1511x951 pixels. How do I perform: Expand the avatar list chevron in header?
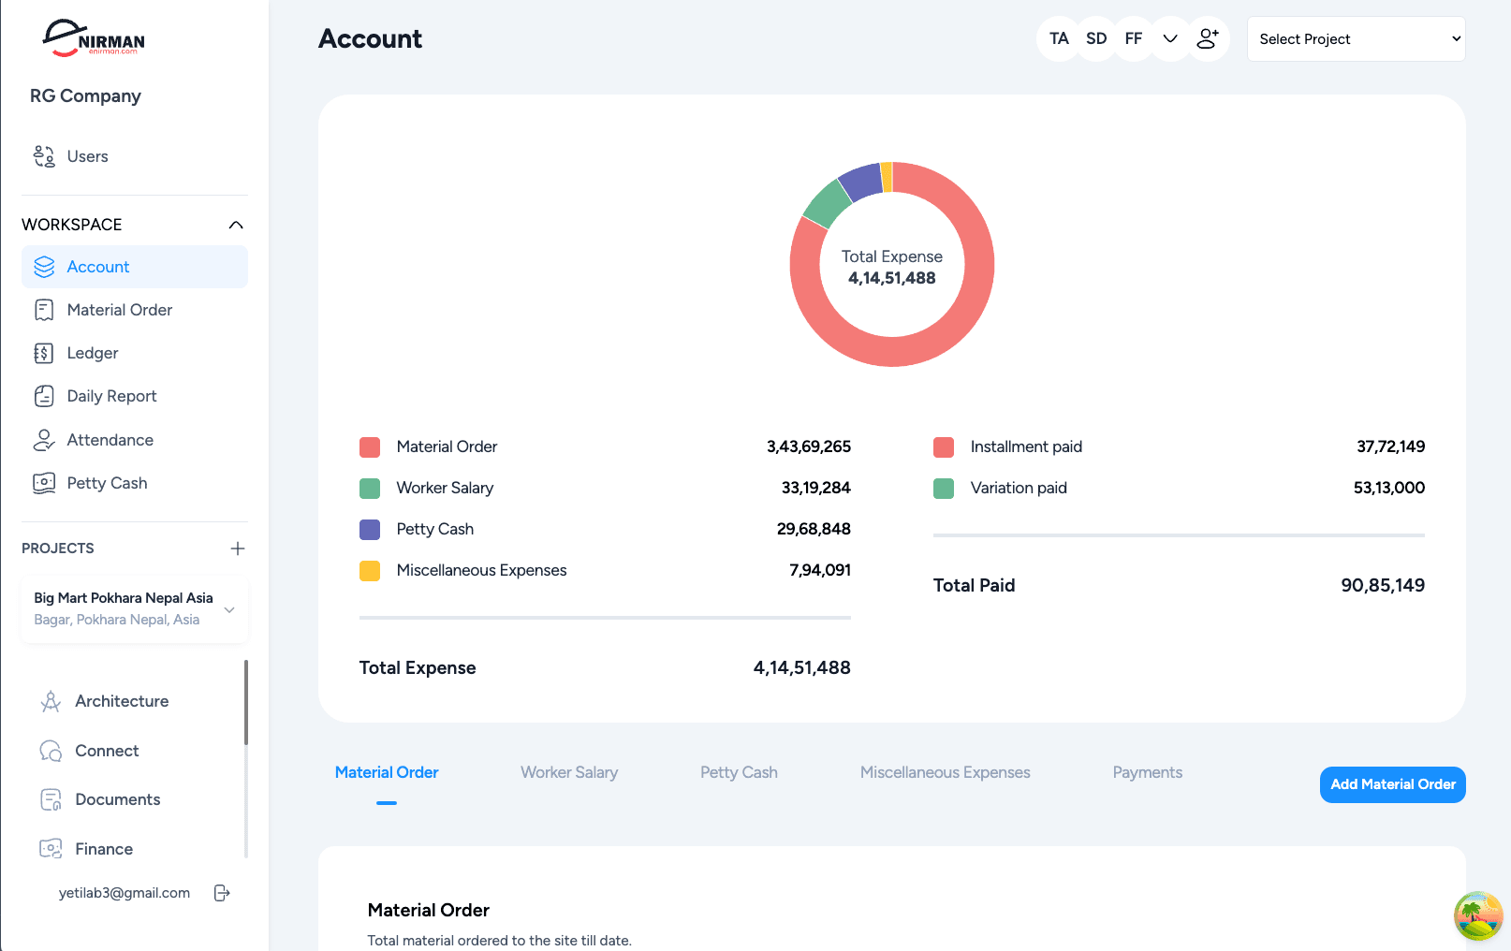click(x=1170, y=38)
